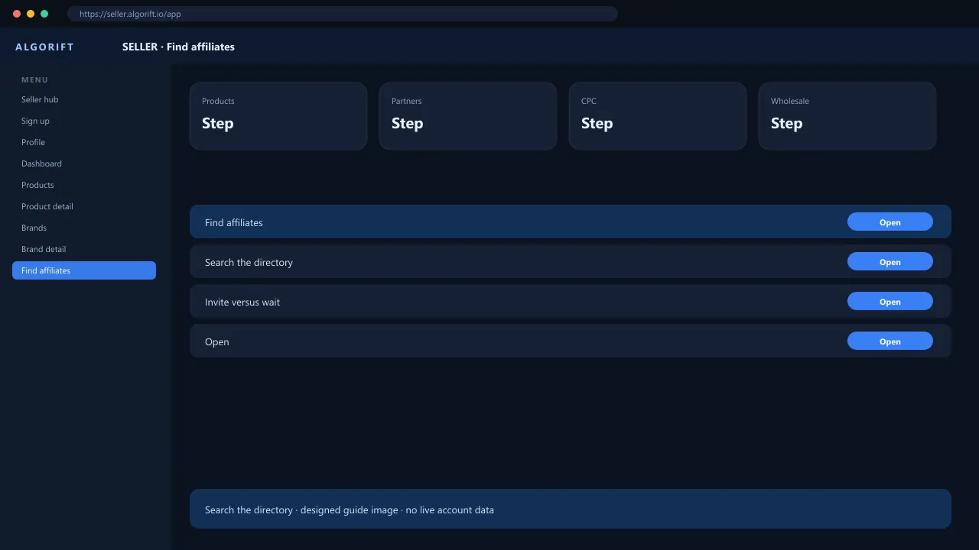Click the Products step card

click(x=278, y=116)
